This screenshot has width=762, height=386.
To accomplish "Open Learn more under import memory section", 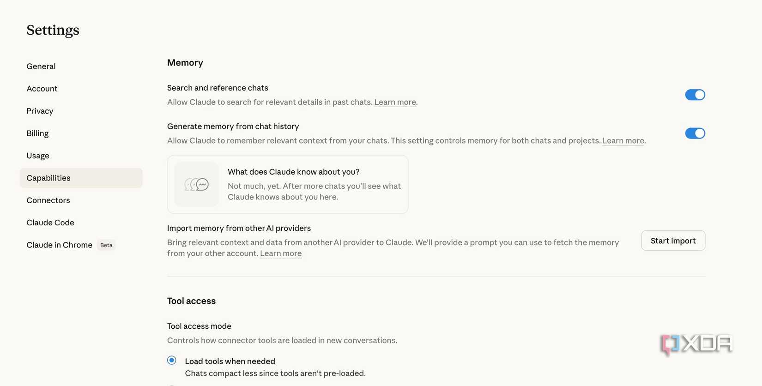I will (280, 253).
